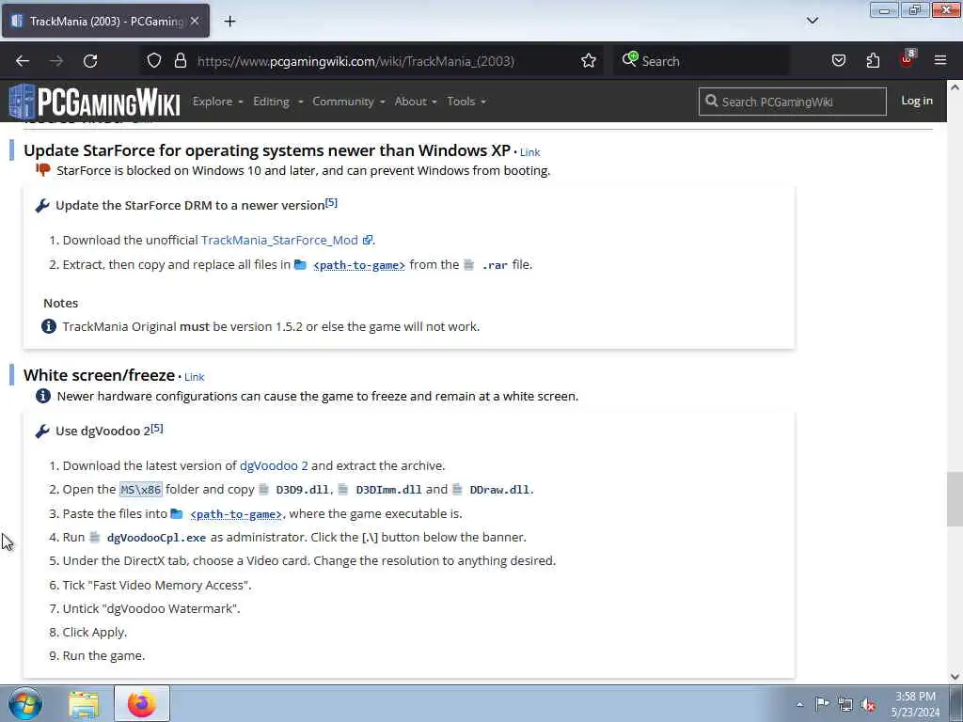Screen dimensions: 963x722
Task: Open the tracking protection shield icon
Action: coord(154,60)
